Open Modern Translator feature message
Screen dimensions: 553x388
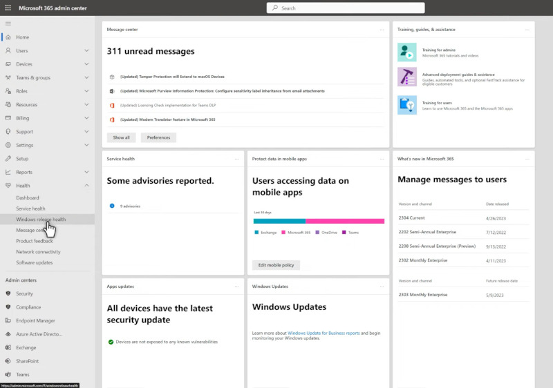click(167, 119)
